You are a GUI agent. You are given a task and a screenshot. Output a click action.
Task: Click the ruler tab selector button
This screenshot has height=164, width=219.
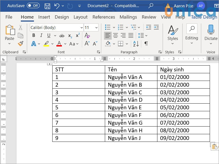click(4, 59)
